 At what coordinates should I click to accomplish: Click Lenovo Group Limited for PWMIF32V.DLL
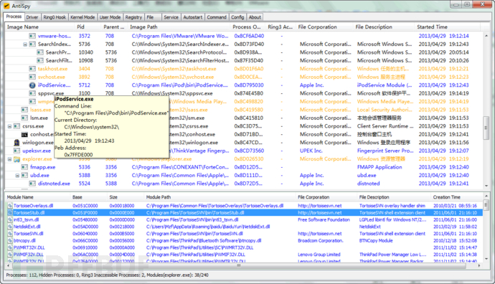pos(319,255)
